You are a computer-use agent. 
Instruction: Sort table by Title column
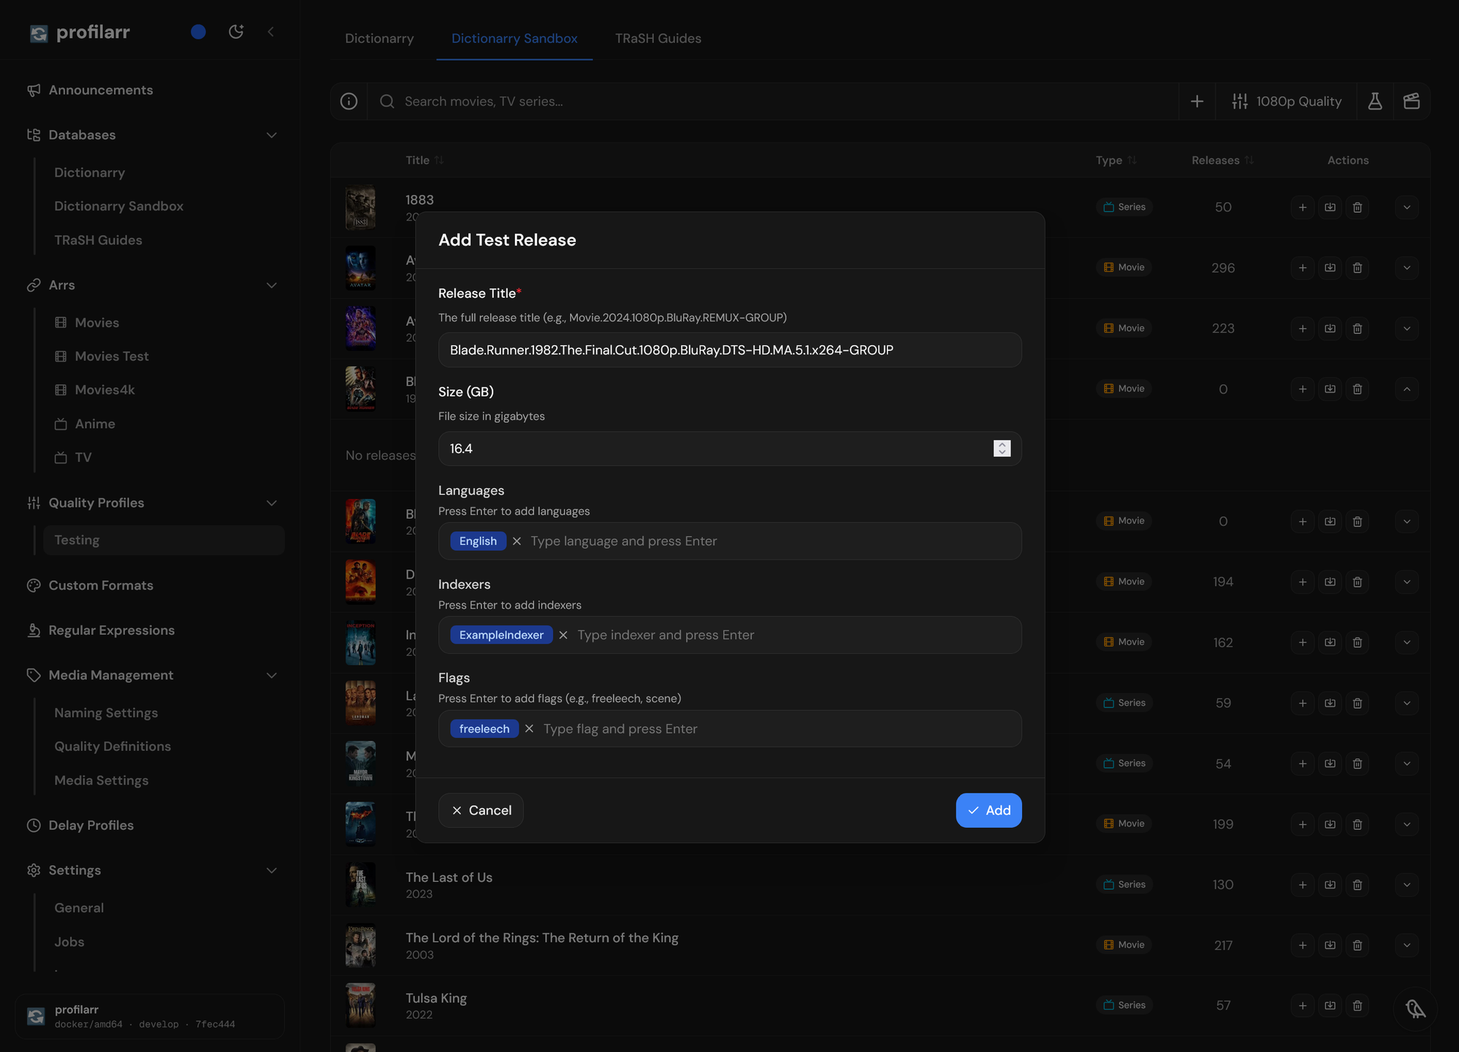tap(424, 160)
